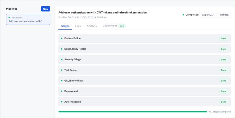Screen dimensions: 235x118
Task: Click green status dot of Feature Builder
Action: pos(62,38)
